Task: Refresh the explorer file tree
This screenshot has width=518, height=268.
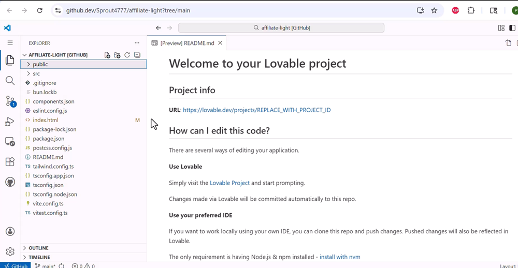Action: pyautogui.click(x=127, y=55)
